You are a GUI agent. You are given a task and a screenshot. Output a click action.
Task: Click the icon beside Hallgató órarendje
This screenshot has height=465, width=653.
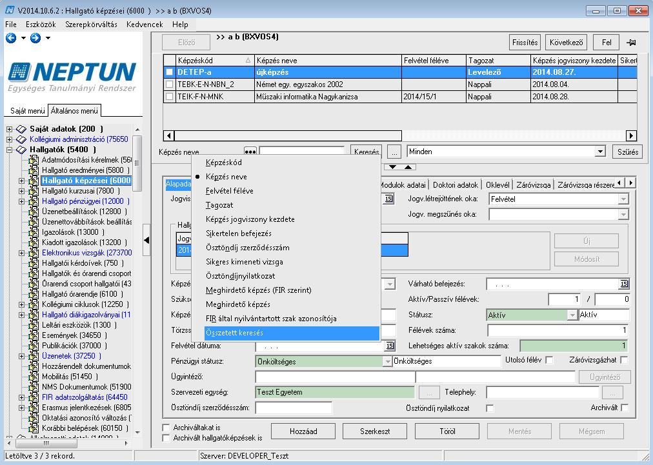pos(34,294)
